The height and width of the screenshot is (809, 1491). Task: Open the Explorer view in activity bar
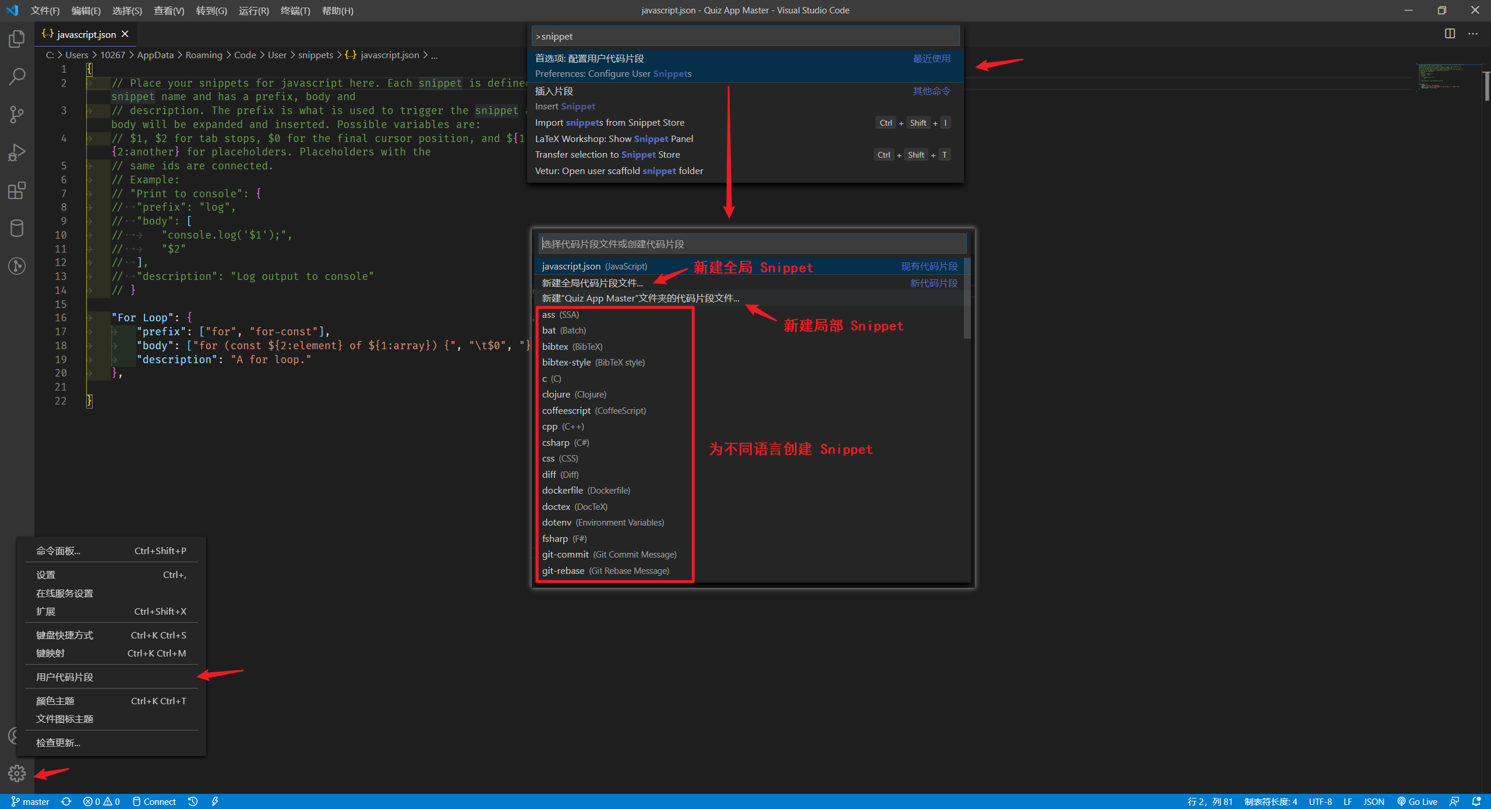pos(17,40)
